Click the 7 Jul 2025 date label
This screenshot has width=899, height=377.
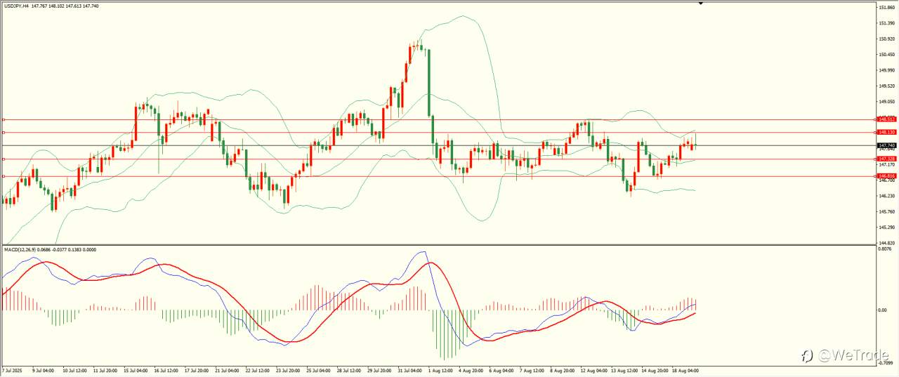[13, 370]
